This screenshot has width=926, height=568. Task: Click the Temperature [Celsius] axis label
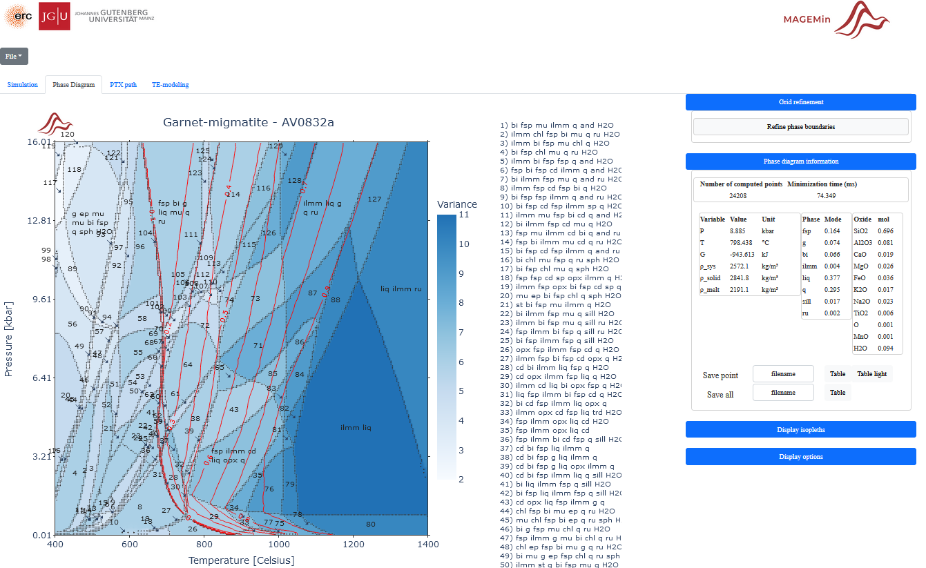pos(241,560)
